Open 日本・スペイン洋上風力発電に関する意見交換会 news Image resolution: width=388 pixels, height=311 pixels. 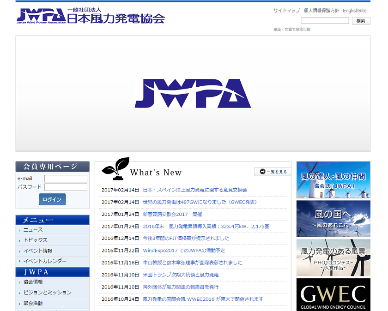[x=195, y=190]
